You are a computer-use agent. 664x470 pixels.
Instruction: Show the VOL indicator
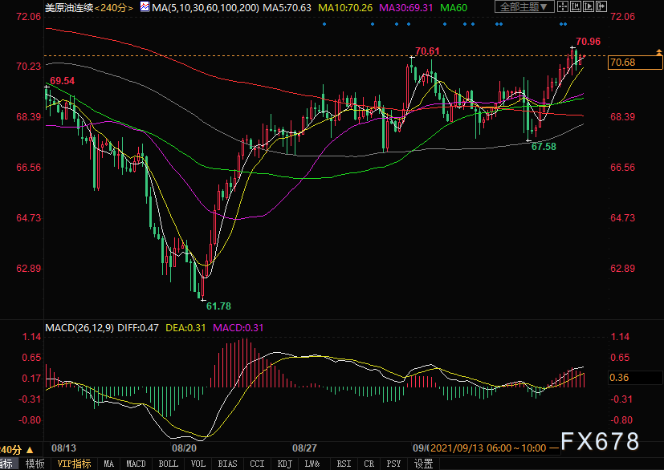(x=198, y=464)
